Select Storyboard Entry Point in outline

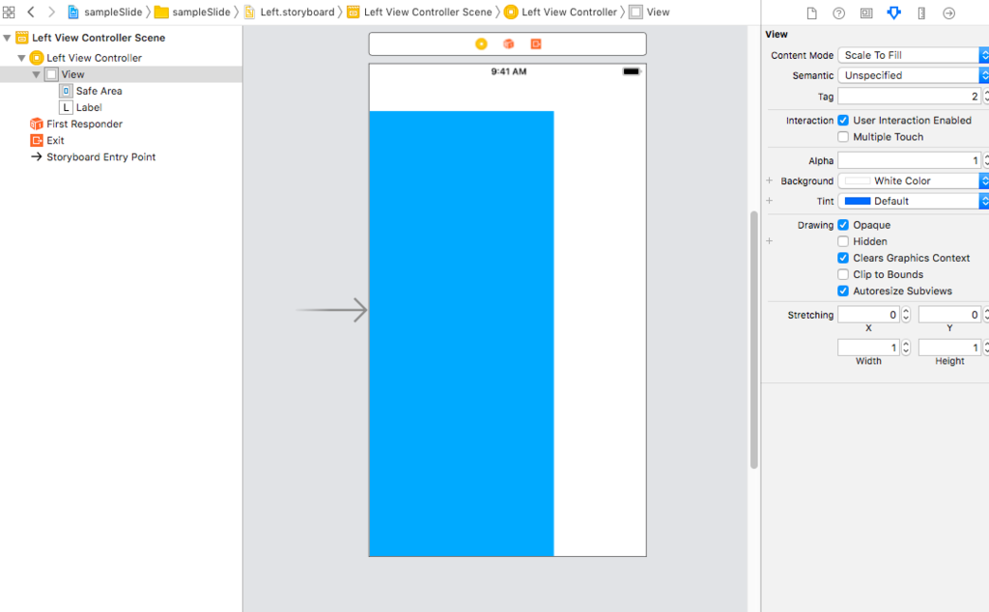click(x=100, y=157)
